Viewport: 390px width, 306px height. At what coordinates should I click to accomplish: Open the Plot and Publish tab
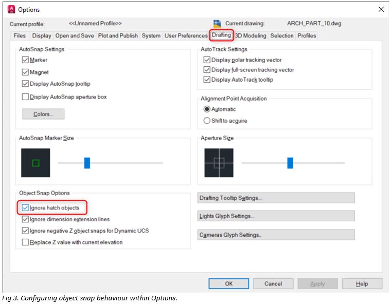[118, 36]
